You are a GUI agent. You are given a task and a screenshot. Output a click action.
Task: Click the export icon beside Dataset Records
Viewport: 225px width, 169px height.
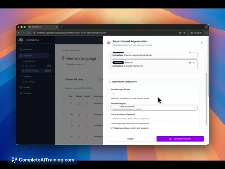pos(100,79)
